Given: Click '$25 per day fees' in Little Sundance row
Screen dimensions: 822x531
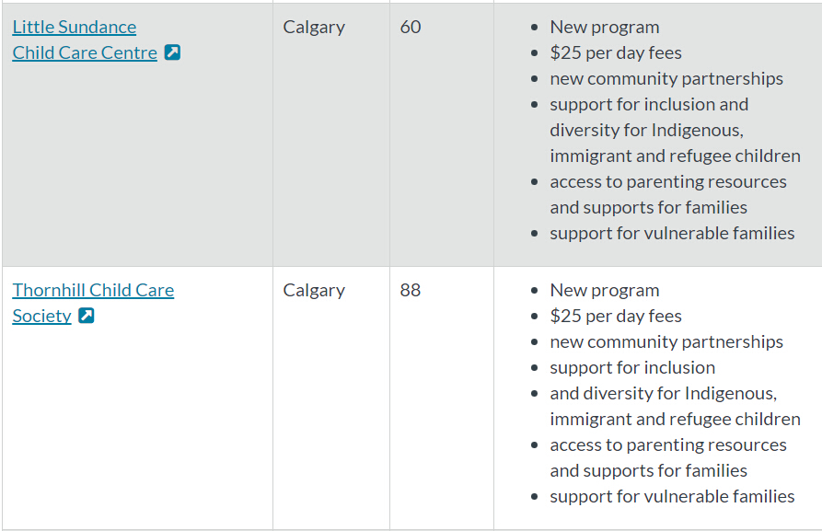Looking at the screenshot, I should [616, 53].
